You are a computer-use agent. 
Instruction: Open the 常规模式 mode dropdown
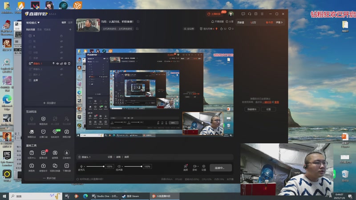point(32,23)
